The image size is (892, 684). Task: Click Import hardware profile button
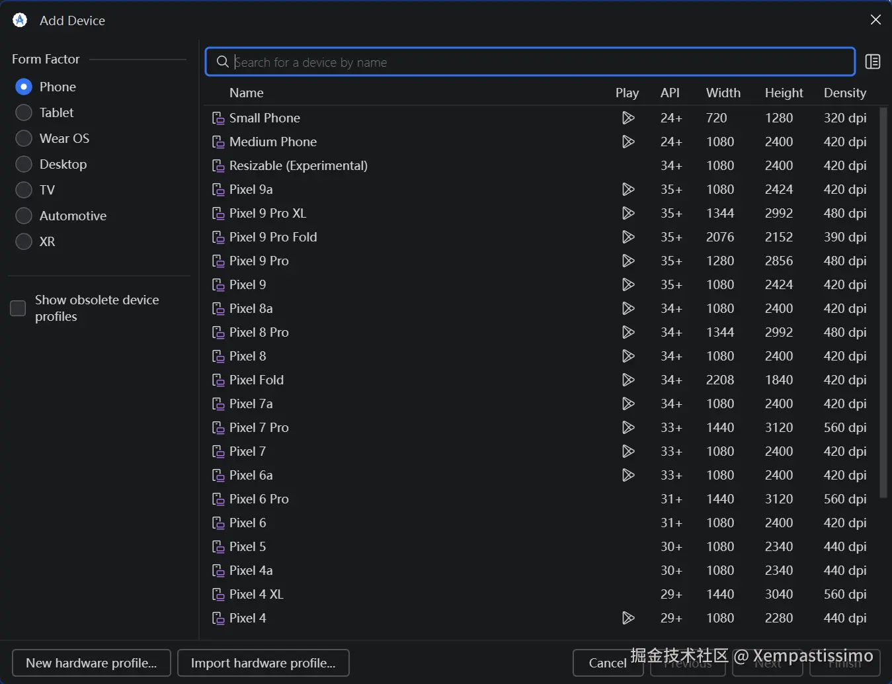point(263,663)
